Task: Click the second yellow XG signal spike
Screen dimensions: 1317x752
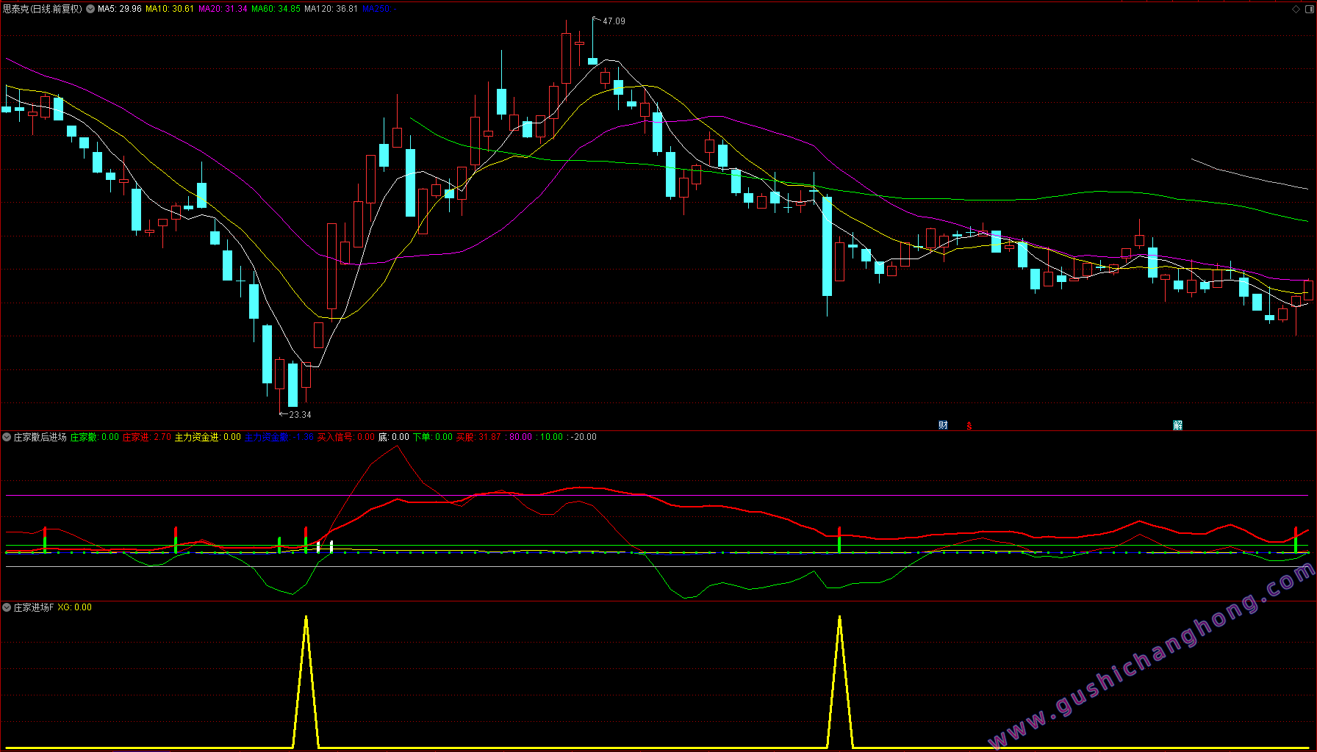Action: (839, 681)
